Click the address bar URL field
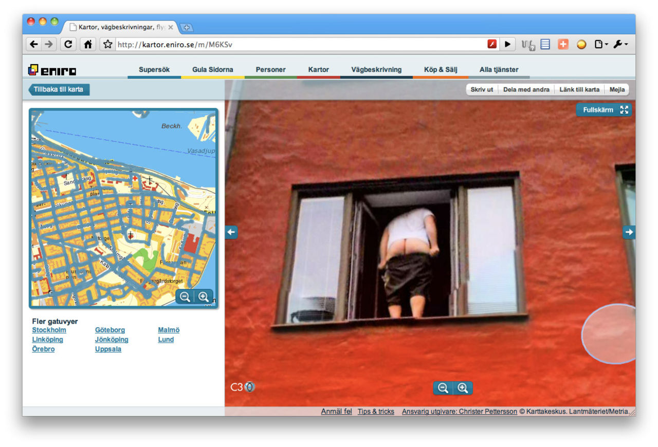This screenshot has height=447, width=658. tap(298, 44)
